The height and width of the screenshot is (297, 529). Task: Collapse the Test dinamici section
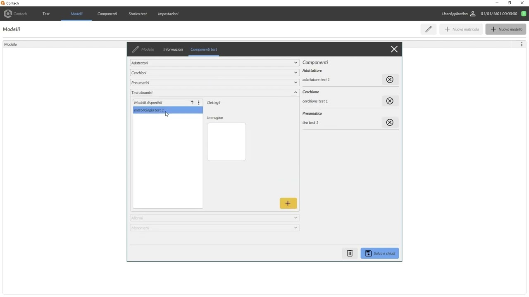click(x=214, y=92)
